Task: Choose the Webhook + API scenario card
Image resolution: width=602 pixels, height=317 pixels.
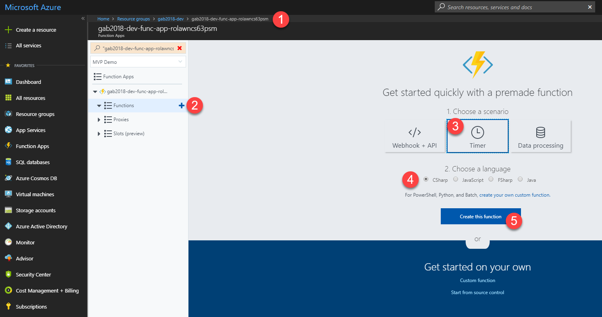Action: coord(414,136)
